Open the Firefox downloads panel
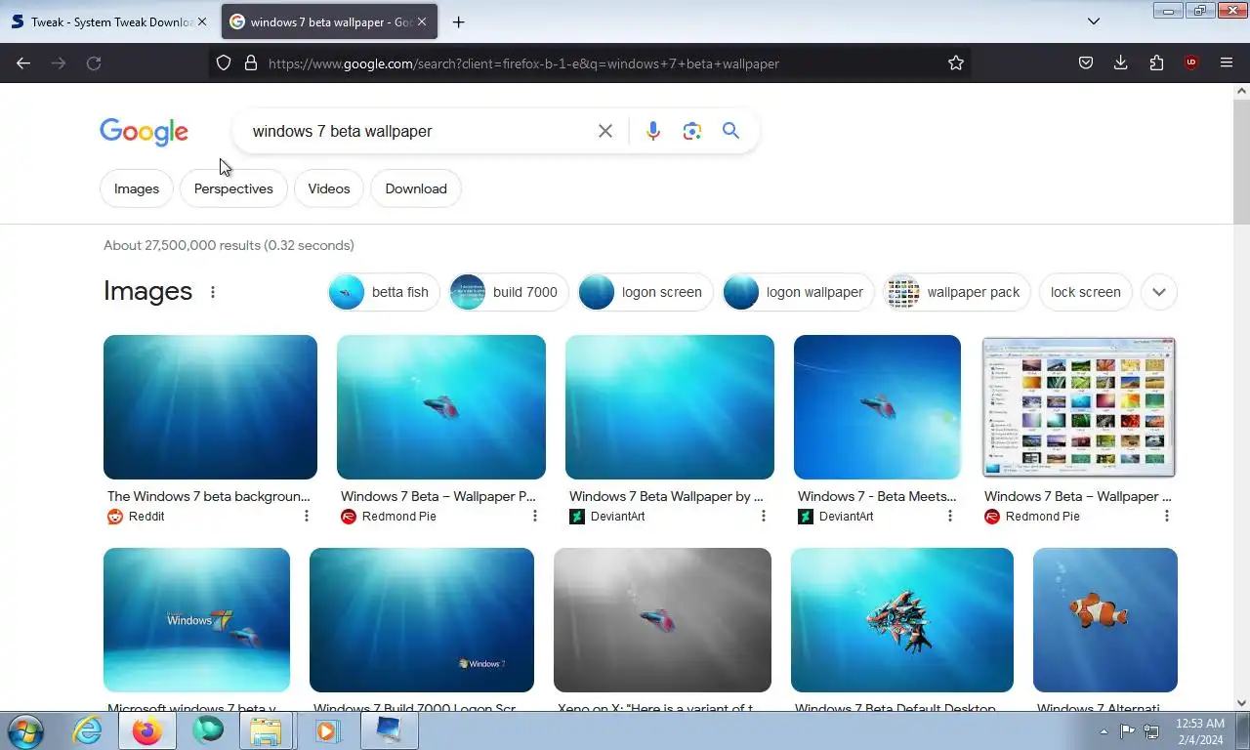This screenshot has width=1250, height=750. coord(1121,62)
